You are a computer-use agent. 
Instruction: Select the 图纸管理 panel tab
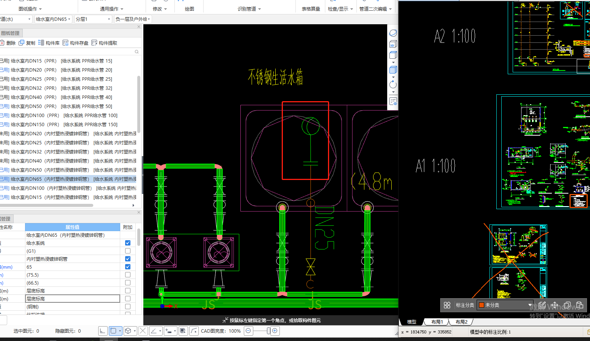10,33
